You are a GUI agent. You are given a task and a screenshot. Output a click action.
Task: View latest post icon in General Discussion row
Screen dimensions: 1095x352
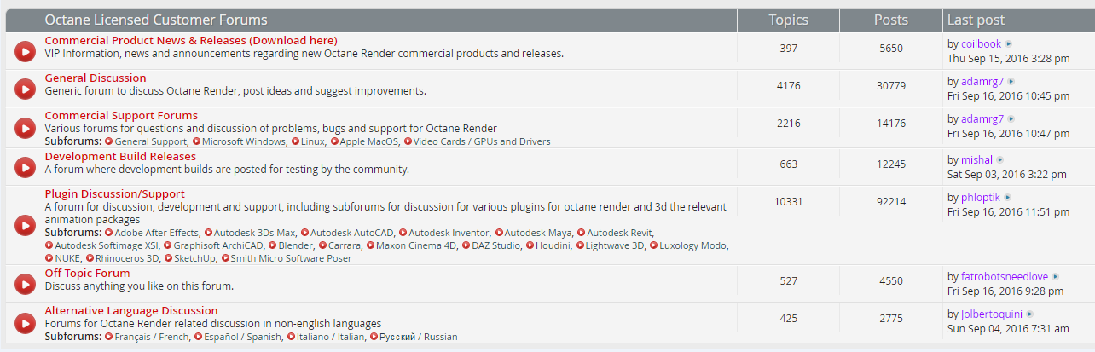click(x=1012, y=82)
